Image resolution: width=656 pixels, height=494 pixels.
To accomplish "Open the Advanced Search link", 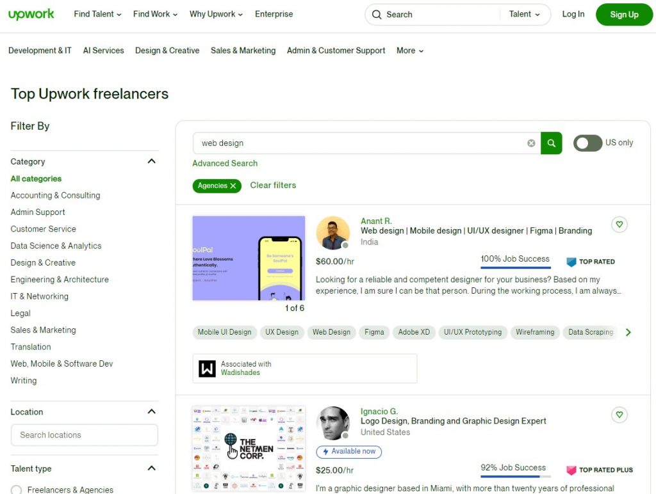I will coord(225,163).
